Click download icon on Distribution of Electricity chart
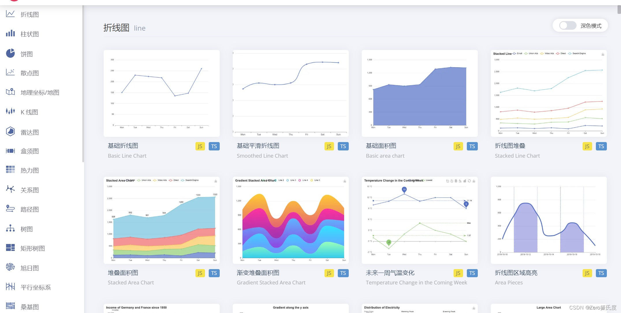 474,308
